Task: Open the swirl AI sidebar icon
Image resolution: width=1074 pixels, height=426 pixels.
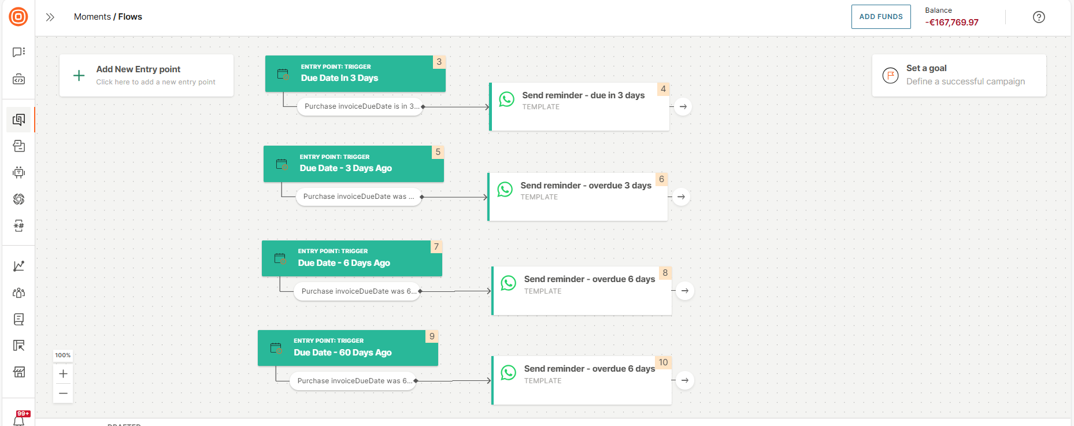Action: click(18, 199)
